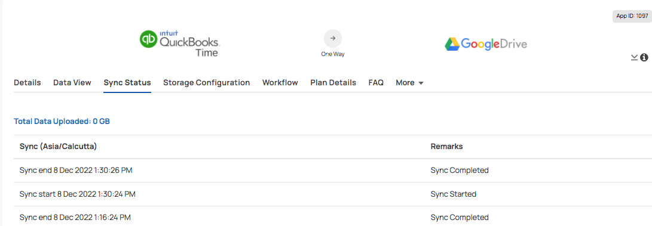Click the info icon near App ID

tap(644, 57)
